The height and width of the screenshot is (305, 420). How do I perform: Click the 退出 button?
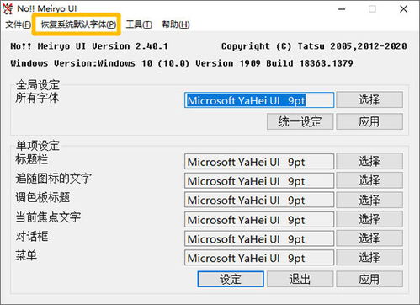point(300,279)
